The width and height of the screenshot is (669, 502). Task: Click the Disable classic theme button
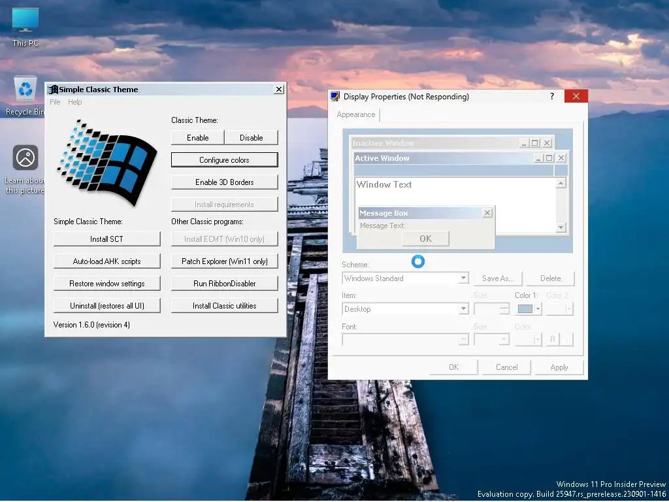[x=252, y=138]
